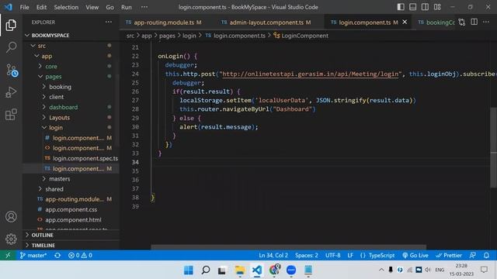Open app.component.html file
The height and width of the screenshot is (279, 497).
[73, 219]
